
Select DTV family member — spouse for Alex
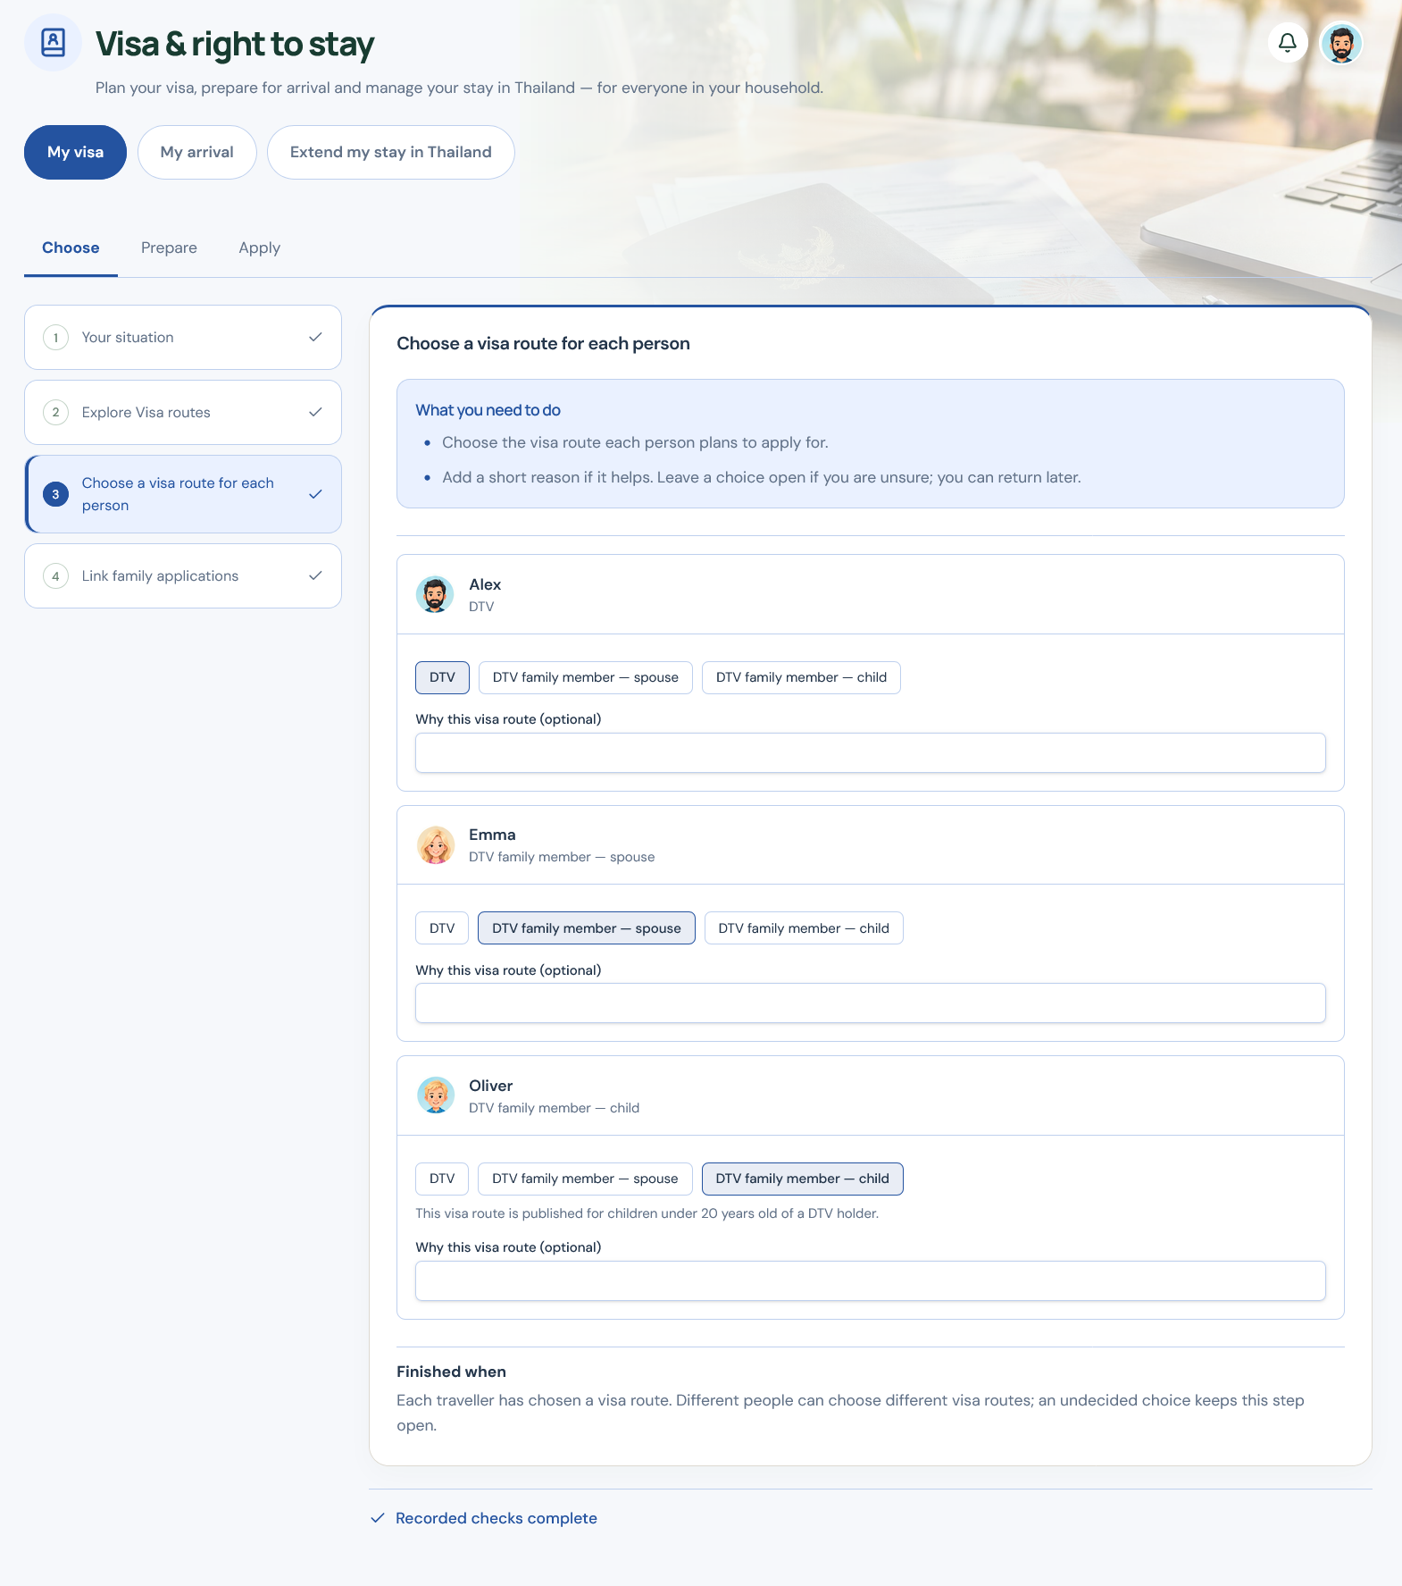[x=586, y=677]
